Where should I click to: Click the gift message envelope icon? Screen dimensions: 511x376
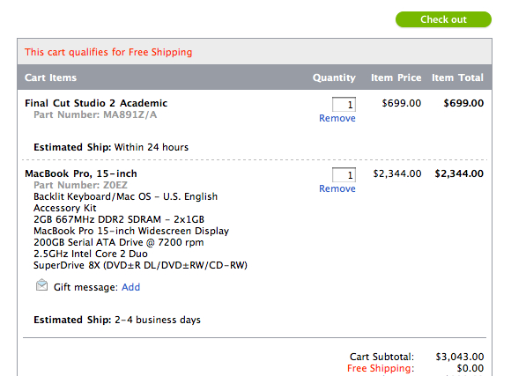point(41,285)
